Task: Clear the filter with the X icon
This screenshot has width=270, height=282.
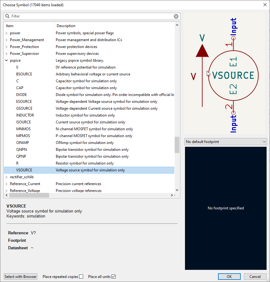Action: point(176,16)
